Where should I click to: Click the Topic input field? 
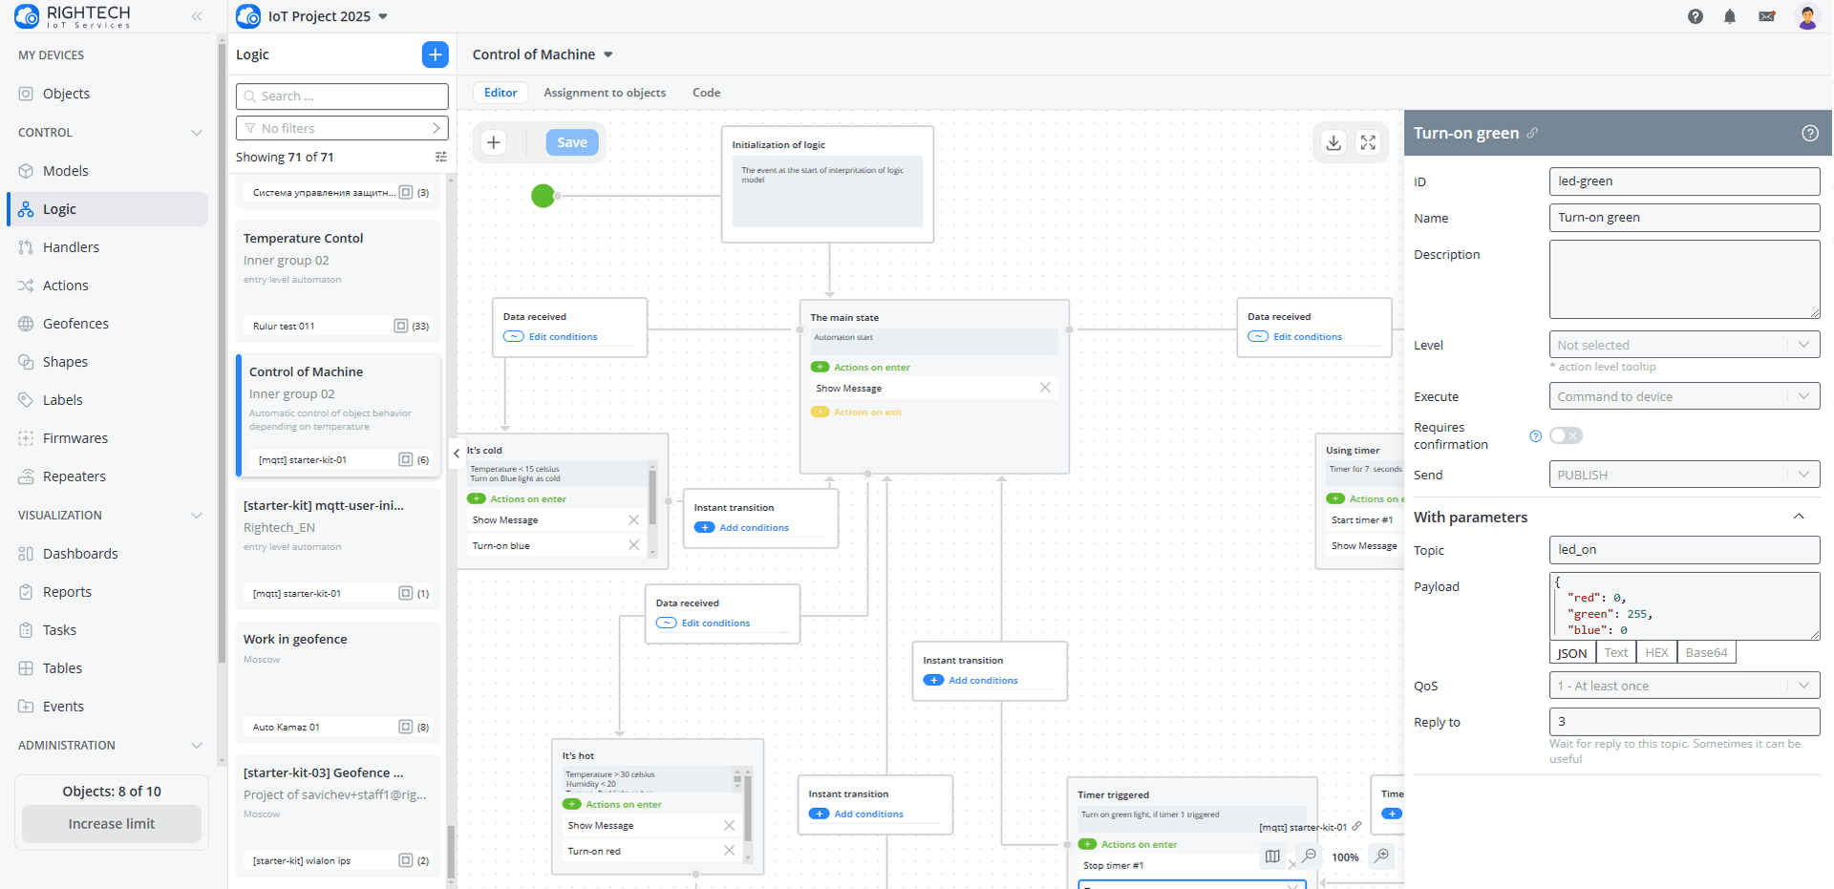pos(1683,550)
